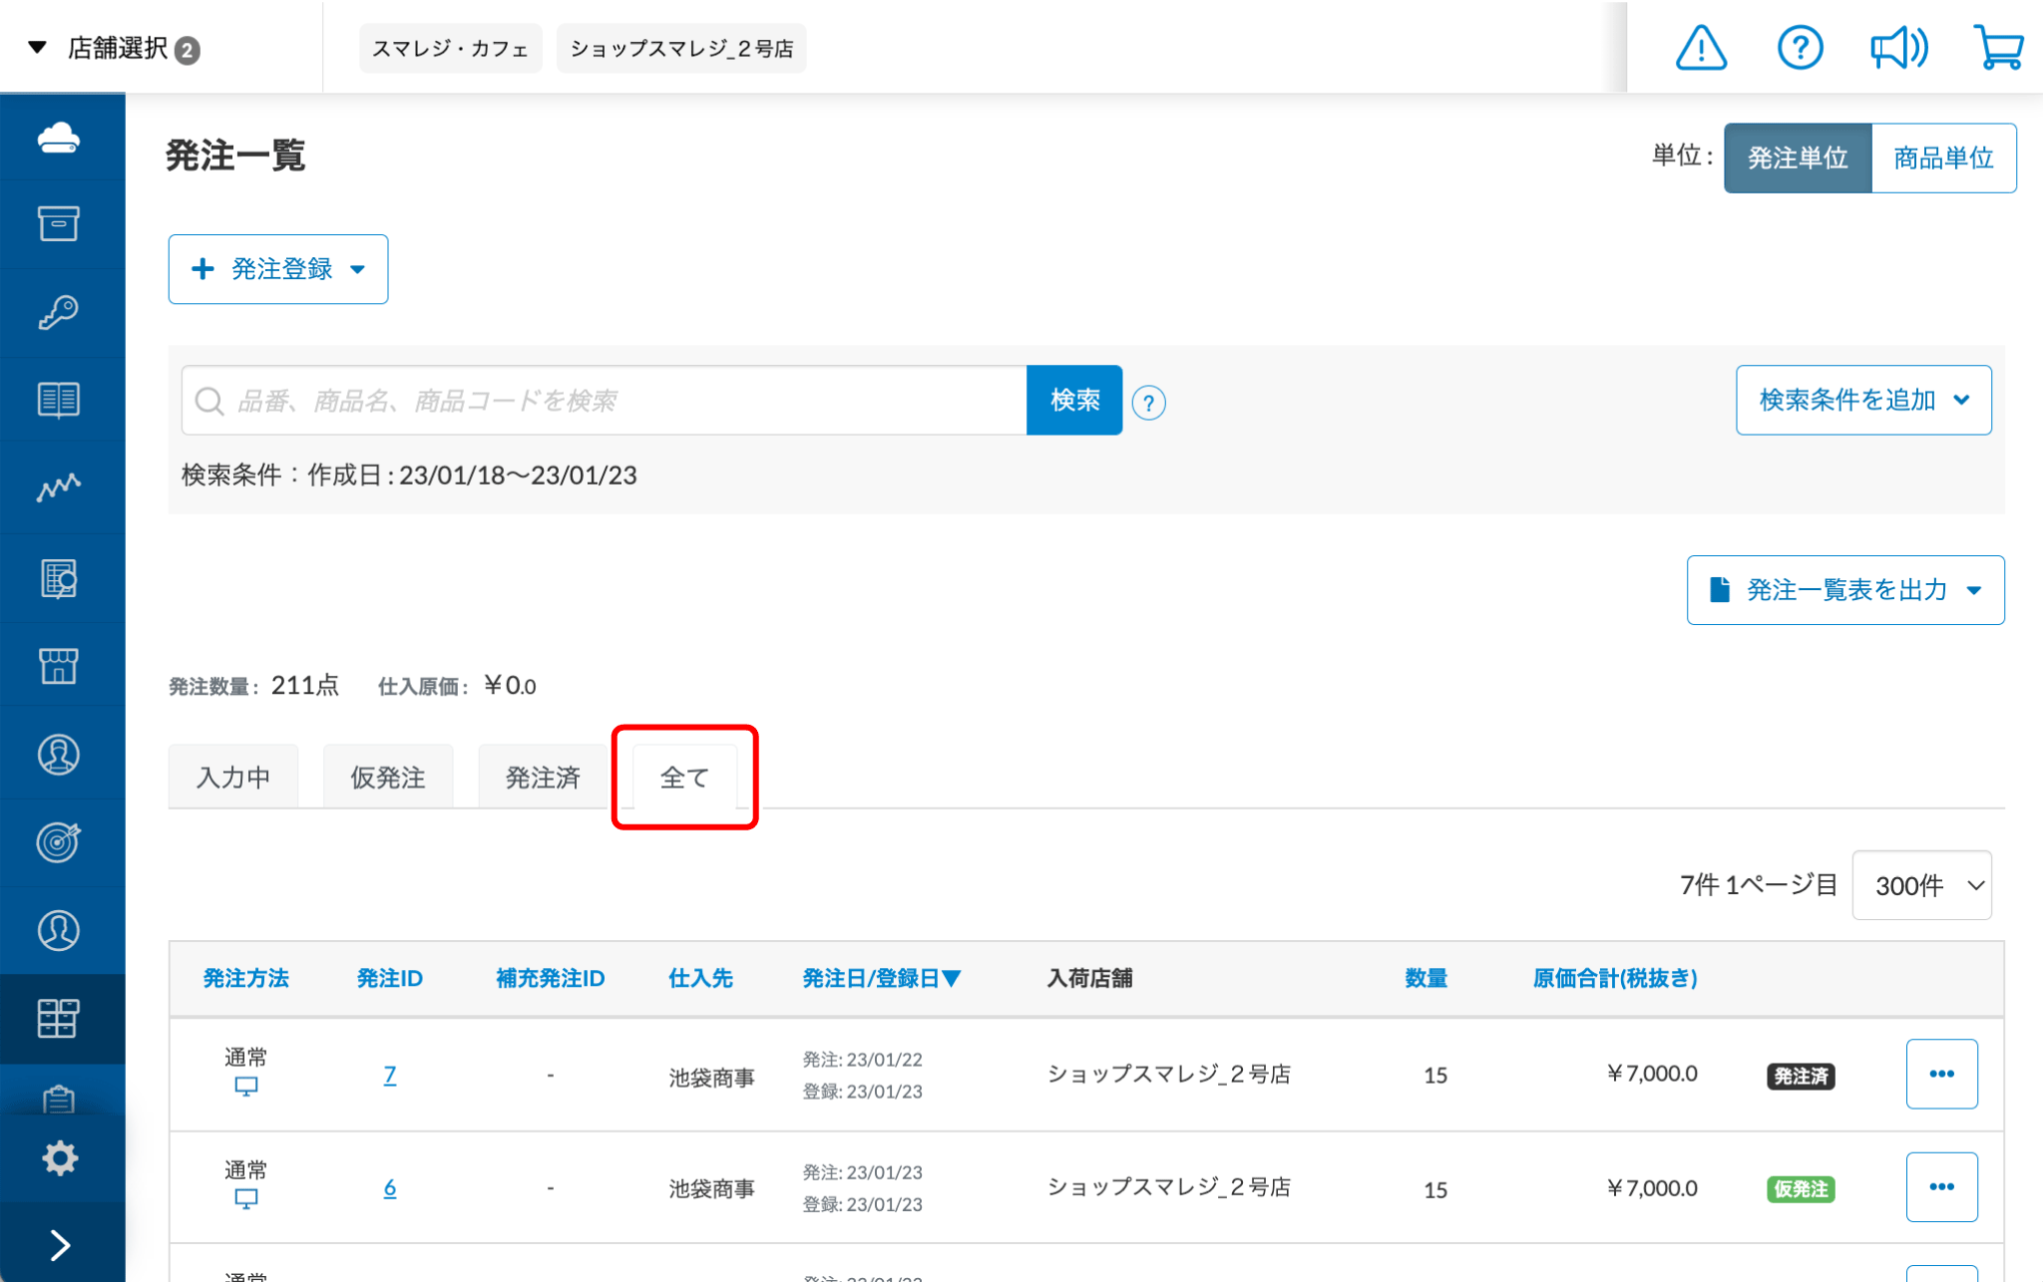Open the 300件 page size selector

pos(1921,885)
